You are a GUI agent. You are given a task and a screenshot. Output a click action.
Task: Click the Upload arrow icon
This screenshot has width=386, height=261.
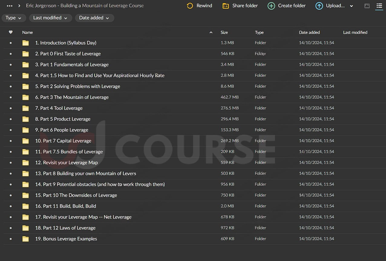319,6
